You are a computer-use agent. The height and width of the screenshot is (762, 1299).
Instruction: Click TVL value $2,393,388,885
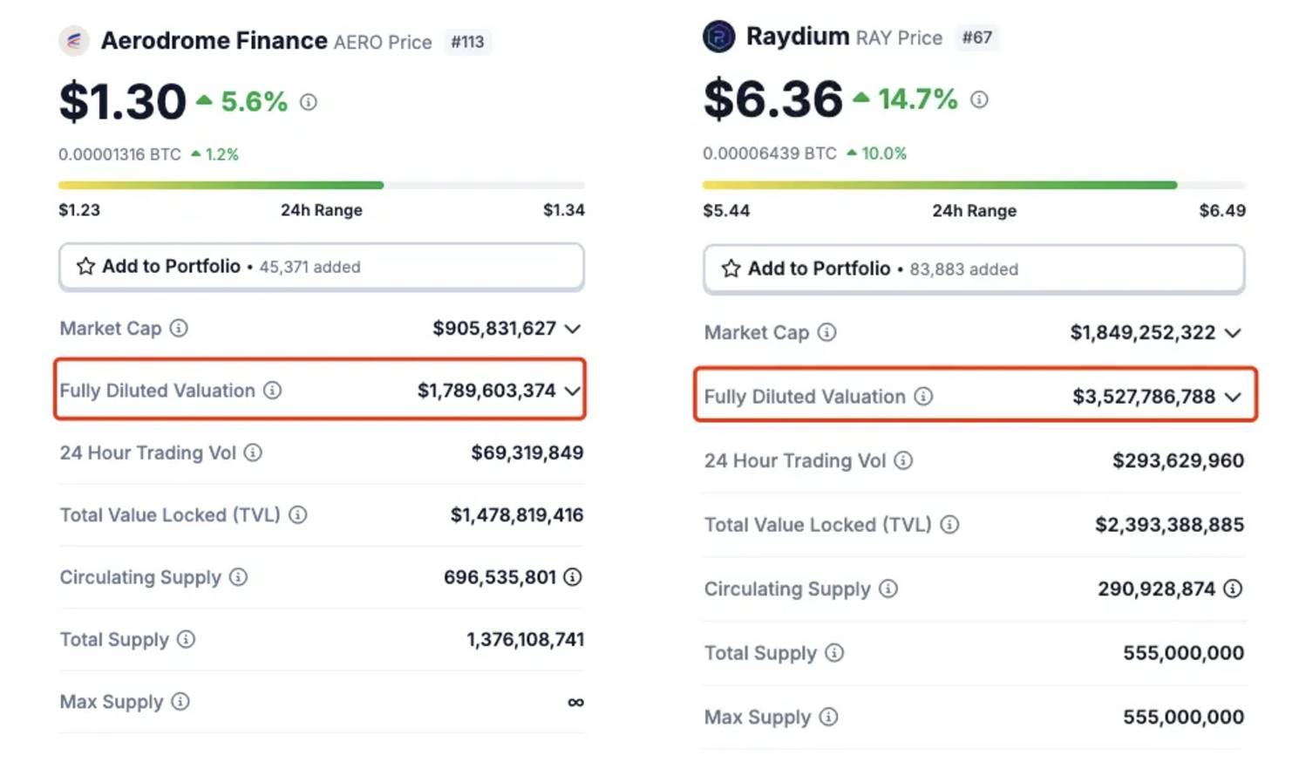pyautogui.click(x=1169, y=524)
